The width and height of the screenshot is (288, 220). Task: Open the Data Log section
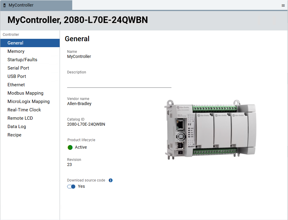(x=17, y=127)
